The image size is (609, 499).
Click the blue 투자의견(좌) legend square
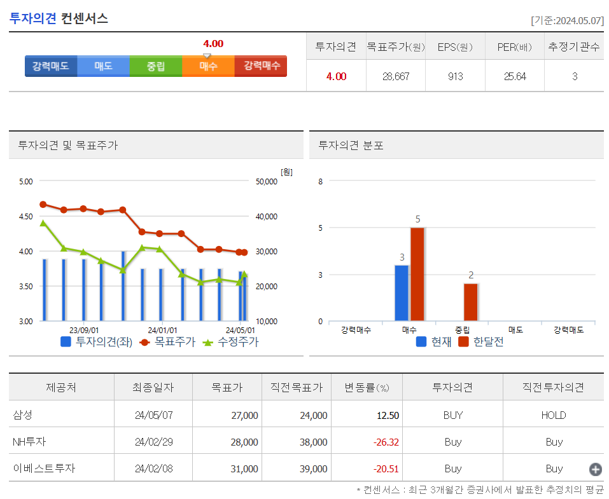coord(66,342)
